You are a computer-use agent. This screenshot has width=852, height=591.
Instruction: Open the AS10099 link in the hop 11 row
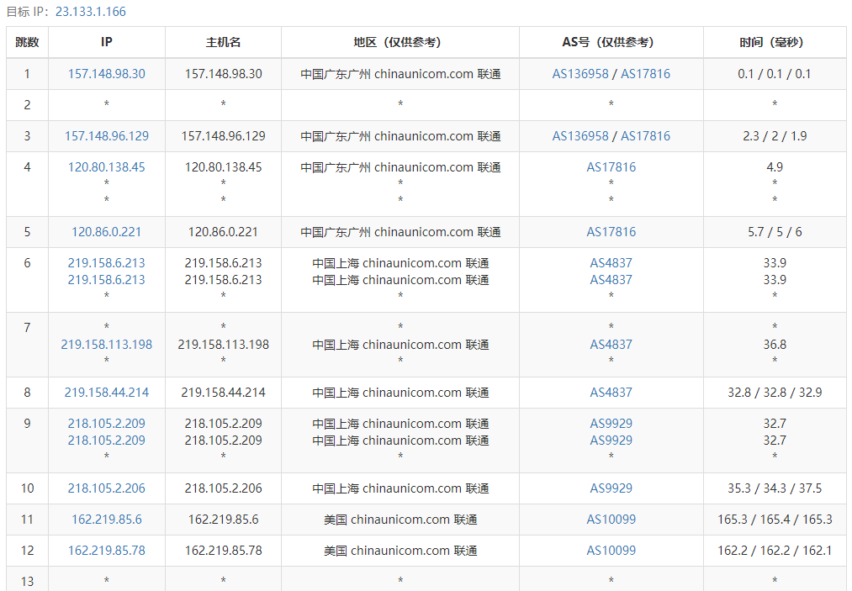pyautogui.click(x=611, y=520)
